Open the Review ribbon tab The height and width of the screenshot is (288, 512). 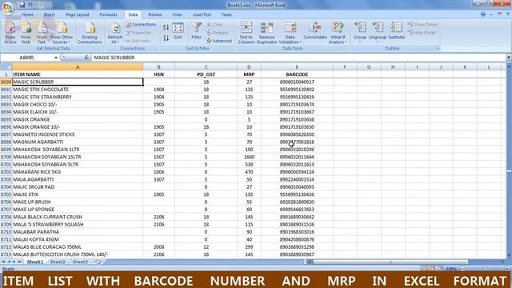pyautogui.click(x=154, y=14)
